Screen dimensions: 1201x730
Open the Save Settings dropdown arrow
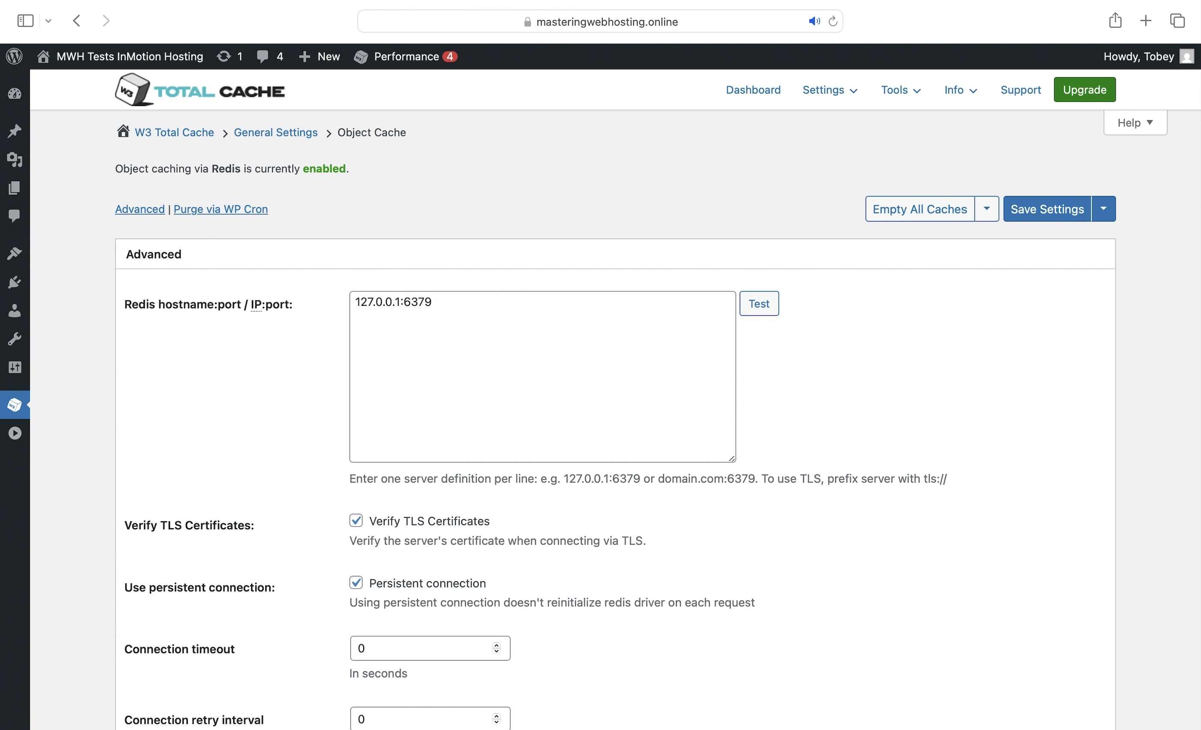(1103, 209)
